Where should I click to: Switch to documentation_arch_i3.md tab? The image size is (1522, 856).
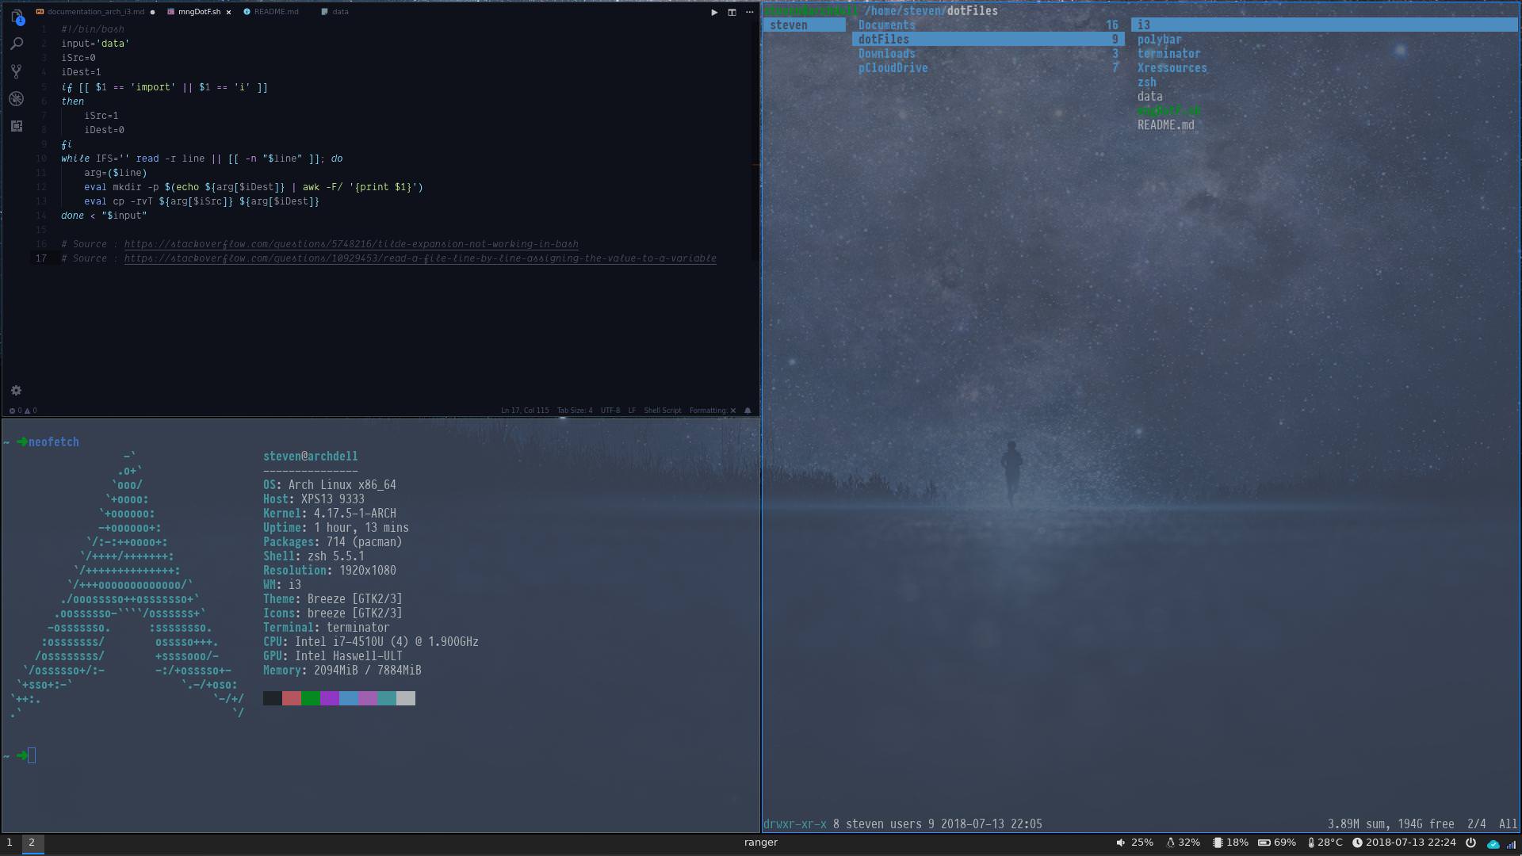pos(95,12)
